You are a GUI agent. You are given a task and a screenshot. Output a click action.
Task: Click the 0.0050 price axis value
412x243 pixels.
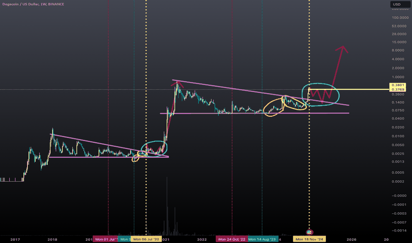click(398, 145)
